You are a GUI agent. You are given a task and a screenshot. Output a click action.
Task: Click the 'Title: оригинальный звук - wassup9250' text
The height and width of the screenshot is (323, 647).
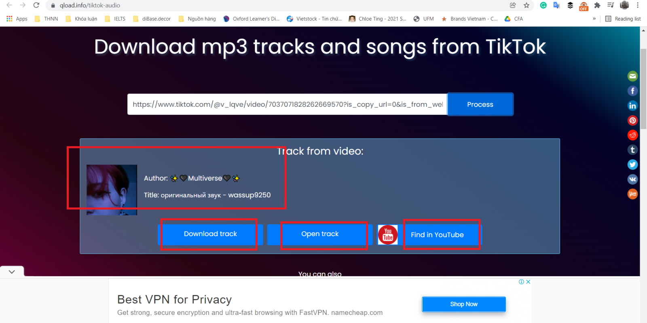click(207, 195)
